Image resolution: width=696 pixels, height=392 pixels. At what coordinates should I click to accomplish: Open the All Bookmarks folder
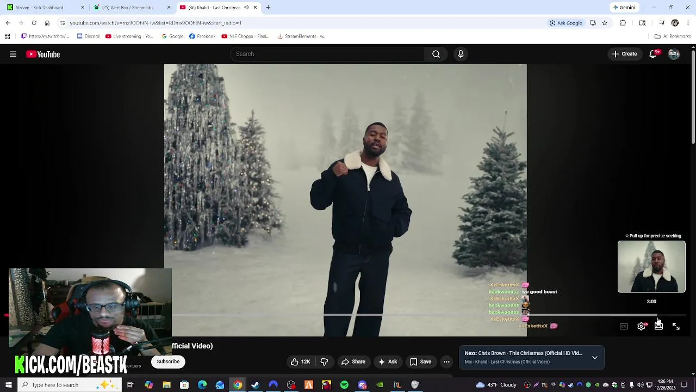click(x=673, y=36)
